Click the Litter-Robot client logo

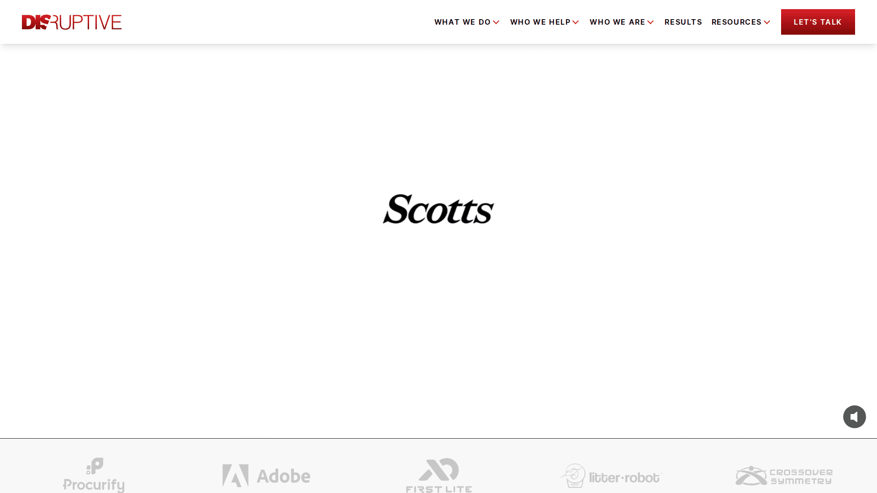[611, 476]
